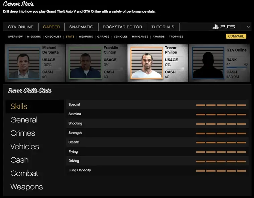Open the GTA ONLINE tab

[21, 27]
